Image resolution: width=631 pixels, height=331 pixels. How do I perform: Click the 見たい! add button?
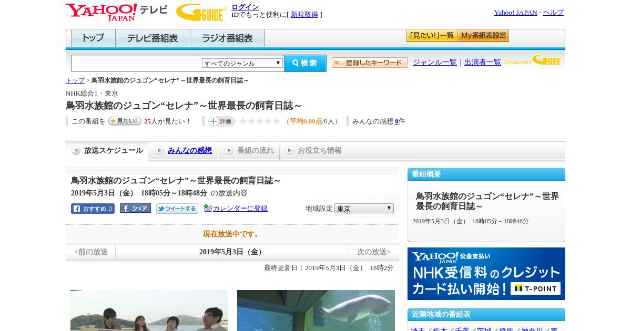125,121
